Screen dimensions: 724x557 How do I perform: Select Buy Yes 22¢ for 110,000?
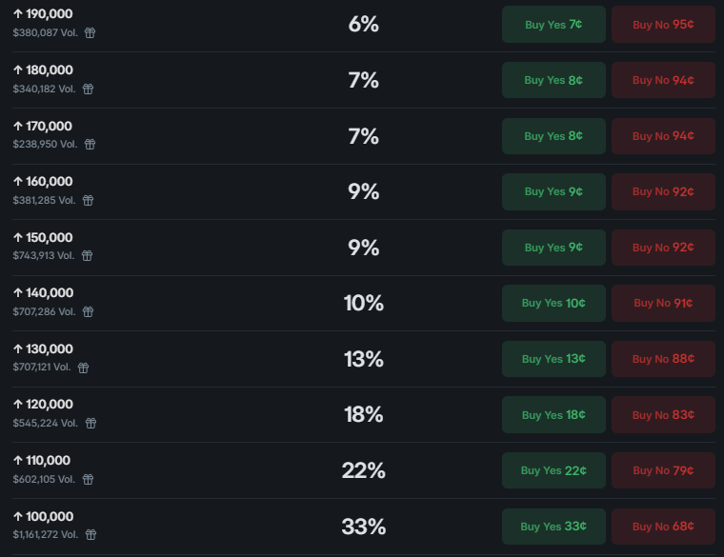pyautogui.click(x=553, y=470)
